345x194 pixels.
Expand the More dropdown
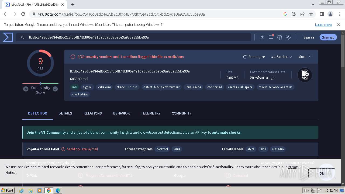(305, 57)
